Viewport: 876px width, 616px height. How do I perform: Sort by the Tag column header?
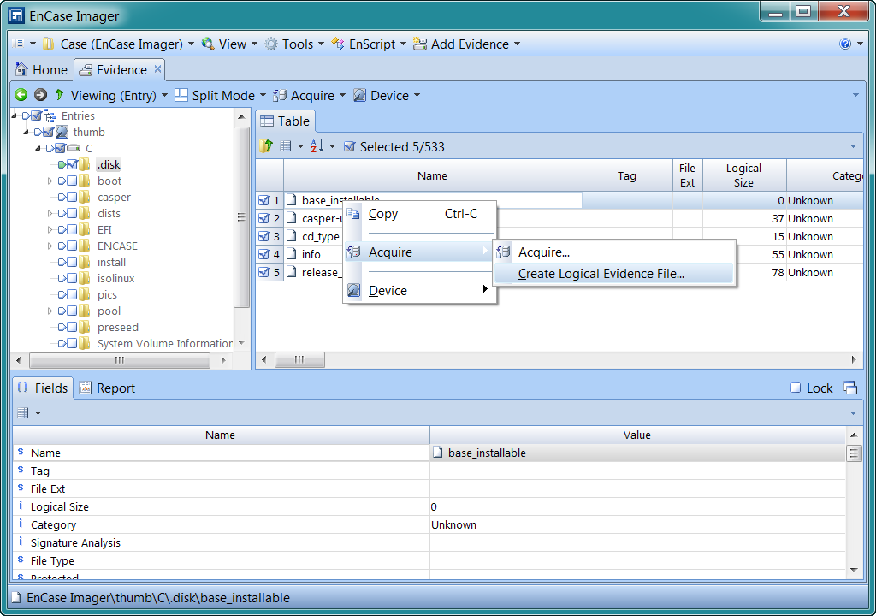627,175
